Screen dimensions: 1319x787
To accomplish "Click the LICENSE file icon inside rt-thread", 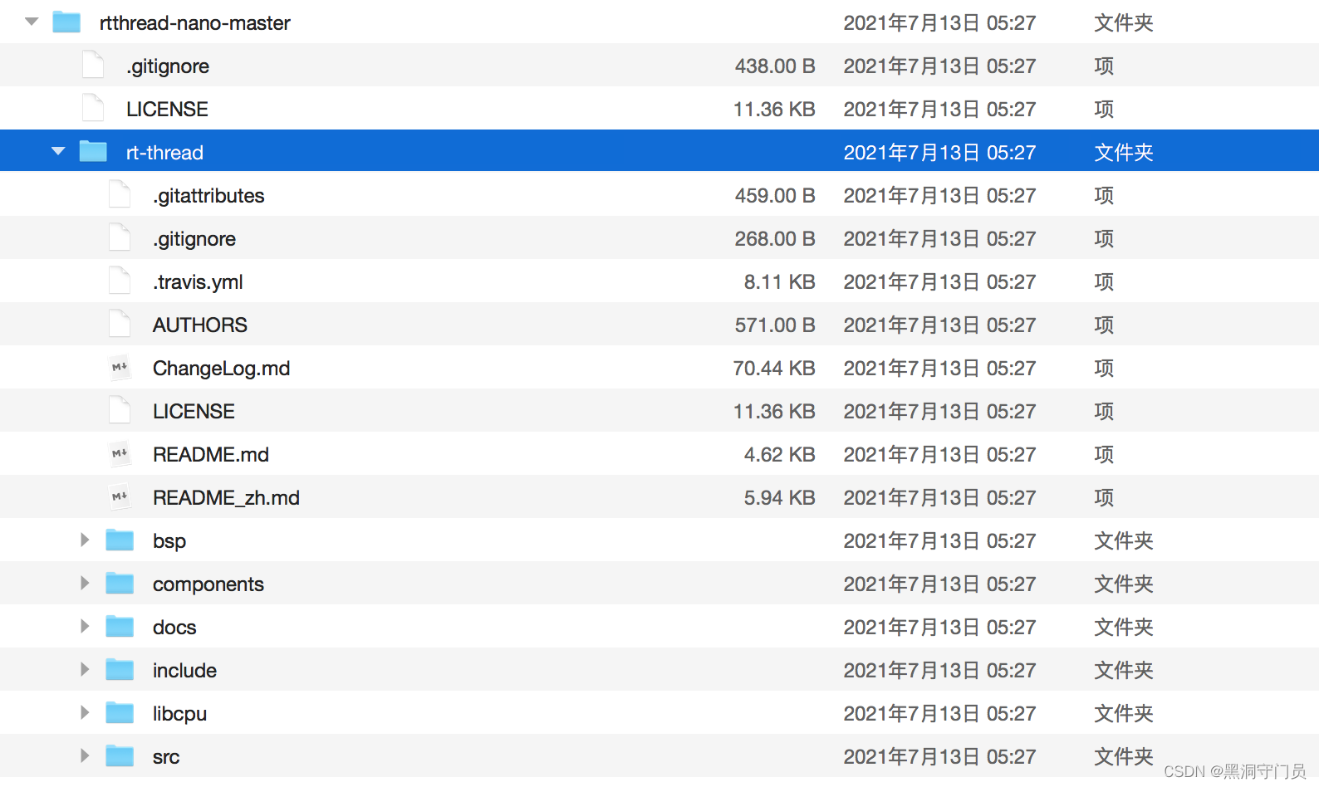I will (120, 410).
